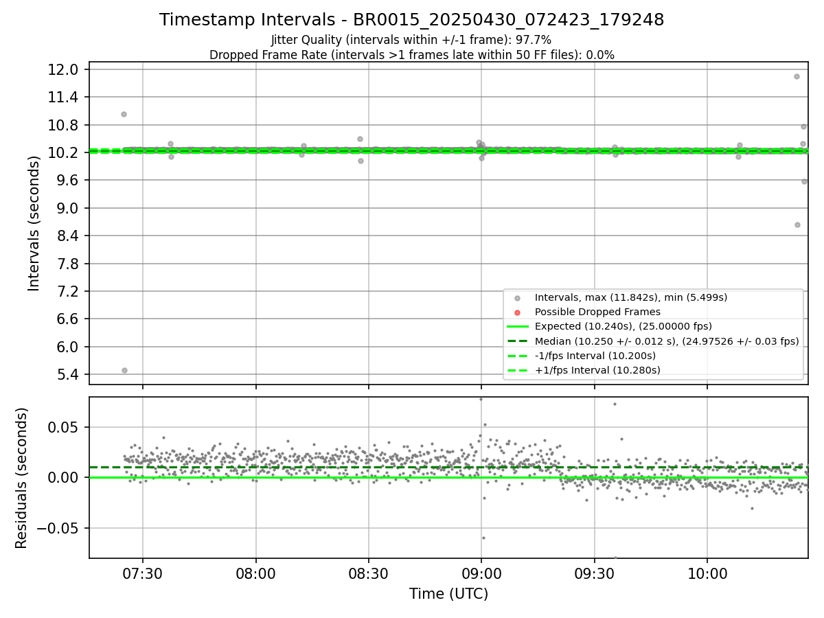Click the minimum interval outlier point near 5.5 seconds

coord(124,370)
